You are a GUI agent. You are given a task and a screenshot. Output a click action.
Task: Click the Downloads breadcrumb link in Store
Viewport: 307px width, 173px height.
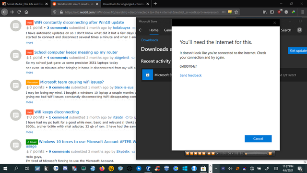[x=150, y=40]
